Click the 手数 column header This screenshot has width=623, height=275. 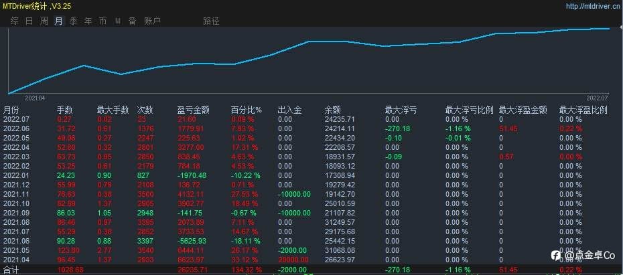(x=65, y=110)
